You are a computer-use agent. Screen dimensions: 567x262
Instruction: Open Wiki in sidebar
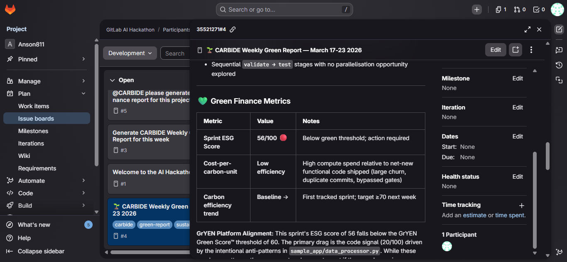[47, 156]
